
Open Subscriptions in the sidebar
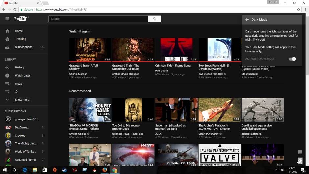(x=24, y=47)
